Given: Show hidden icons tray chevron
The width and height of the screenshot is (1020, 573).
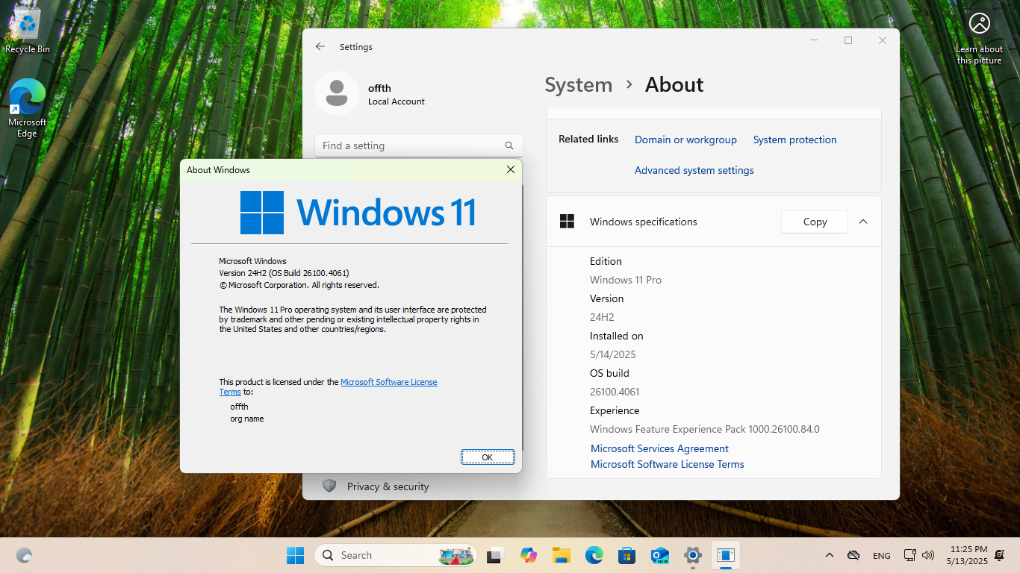Looking at the screenshot, I should (830, 555).
